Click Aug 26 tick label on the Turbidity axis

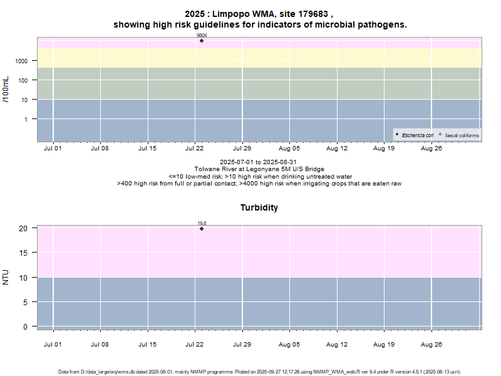click(431, 343)
